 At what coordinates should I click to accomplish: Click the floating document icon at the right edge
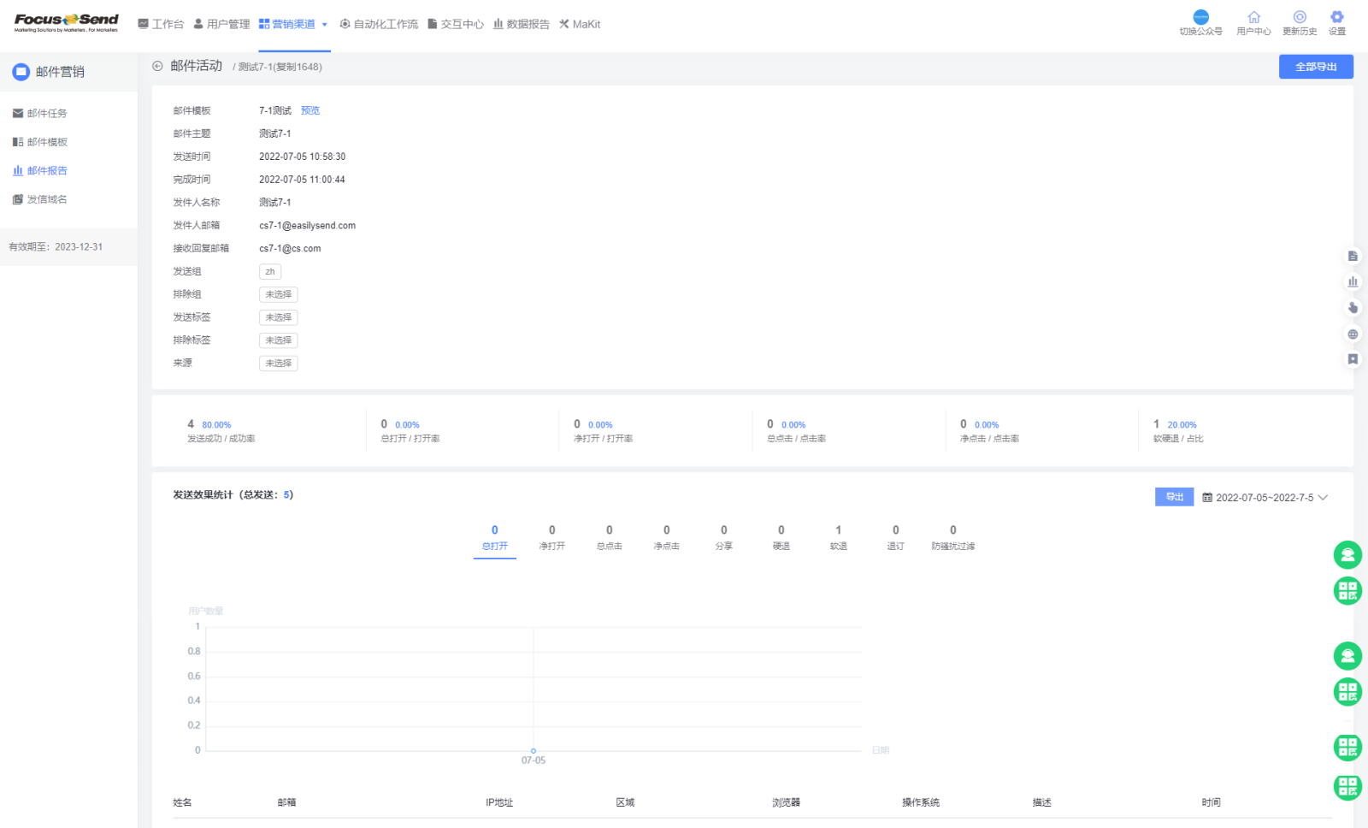click(x=1353, y=256)
